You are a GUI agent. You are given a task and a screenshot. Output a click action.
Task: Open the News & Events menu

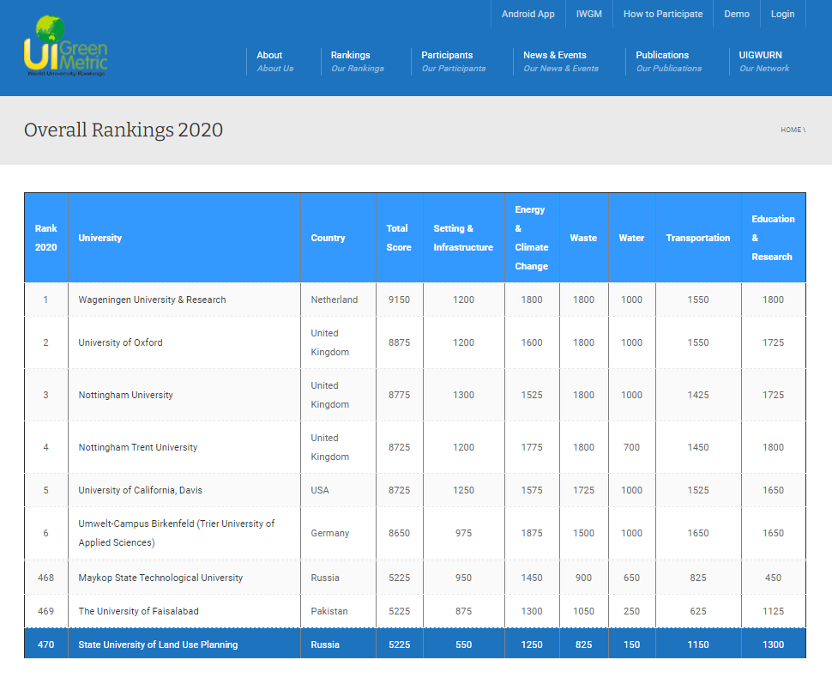point(560,62)
